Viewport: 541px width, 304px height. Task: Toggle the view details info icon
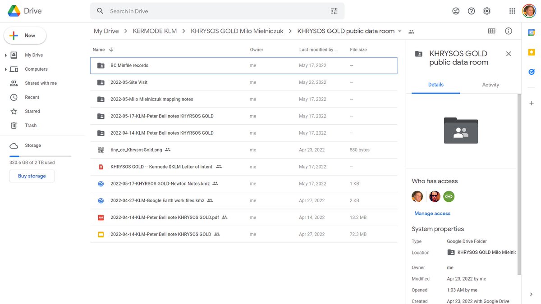[509, 31]
